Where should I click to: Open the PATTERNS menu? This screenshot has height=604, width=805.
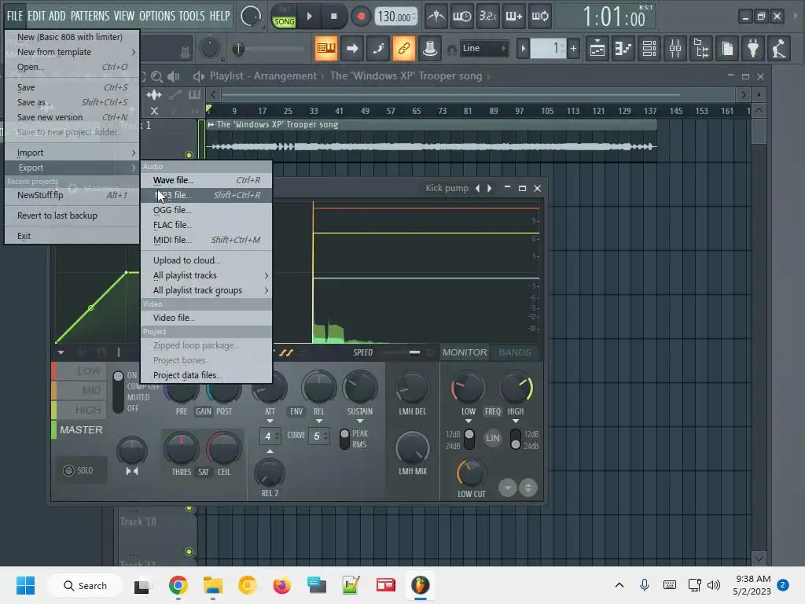click(90, 16)
